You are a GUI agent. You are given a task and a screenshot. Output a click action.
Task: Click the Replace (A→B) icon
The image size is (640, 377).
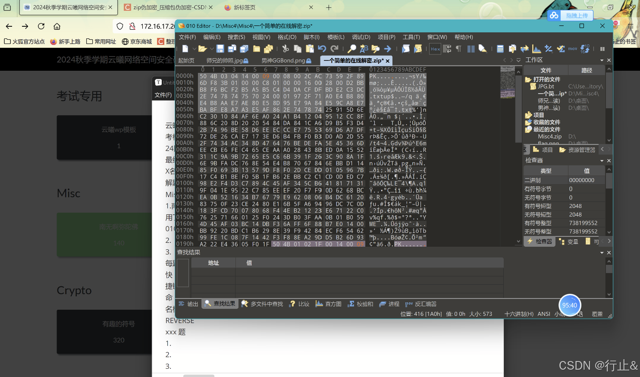[x=364, y=49]
